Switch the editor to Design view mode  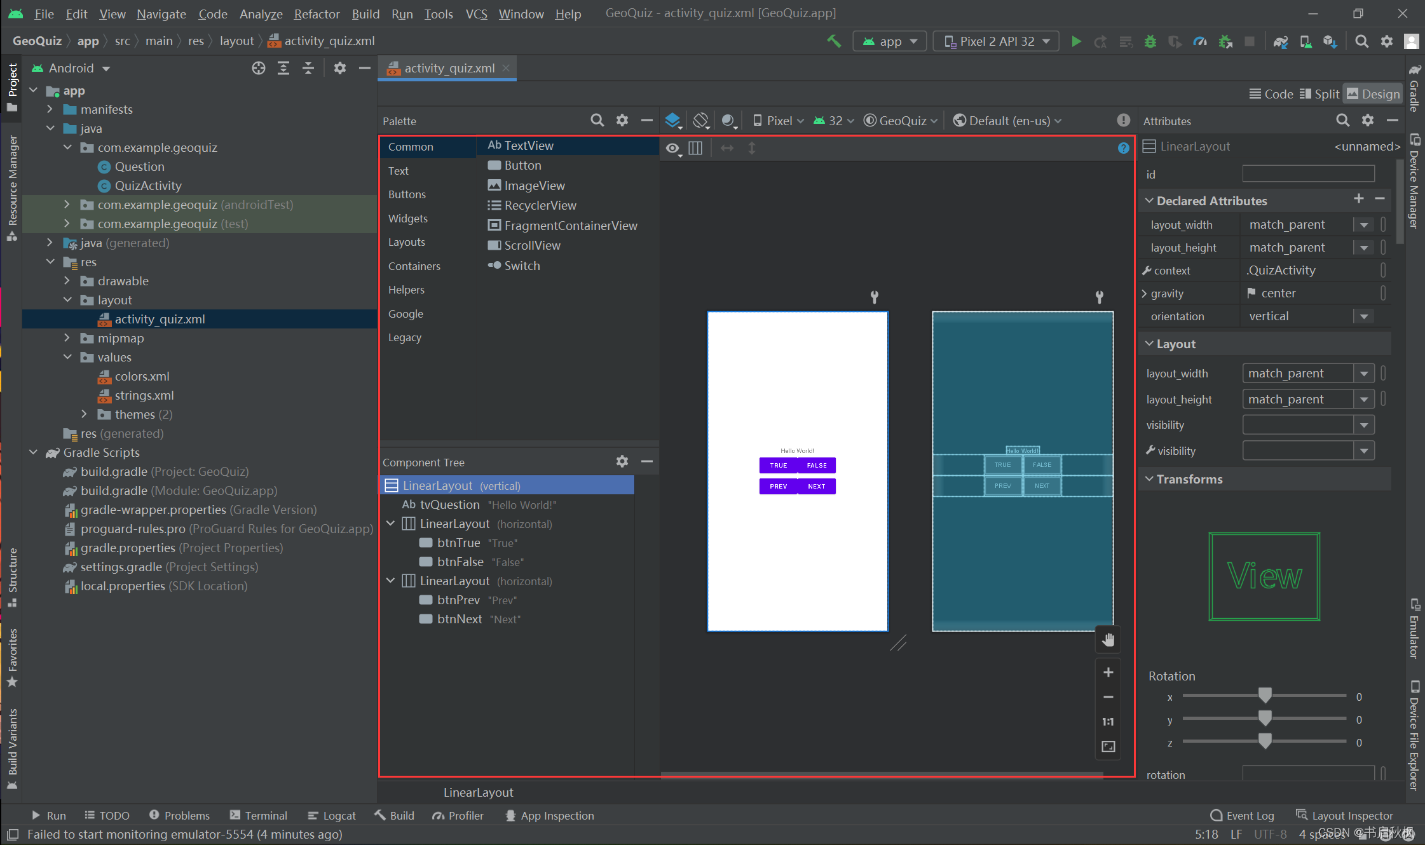click(1373, 94)
